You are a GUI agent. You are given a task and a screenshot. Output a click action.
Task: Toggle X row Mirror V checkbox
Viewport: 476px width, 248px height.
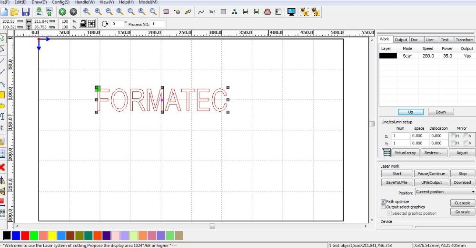(466, 136)
